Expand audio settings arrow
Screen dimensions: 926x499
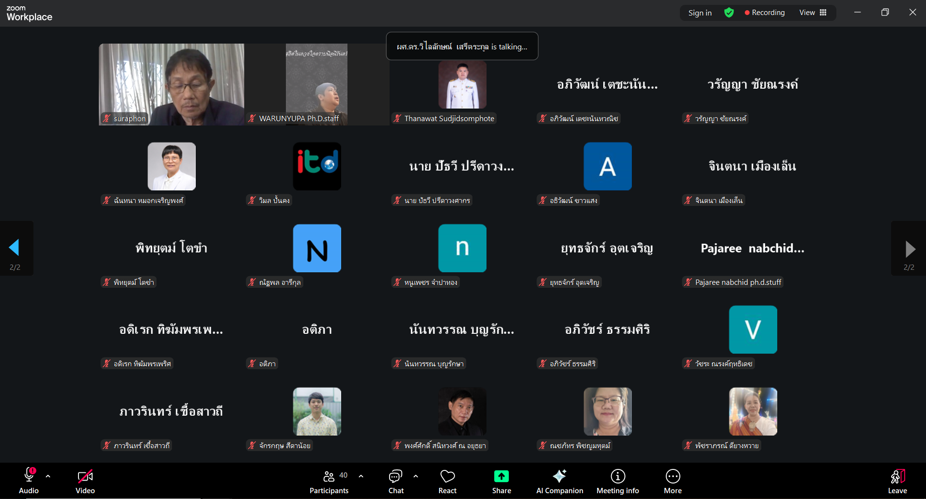tap(48, 476)
